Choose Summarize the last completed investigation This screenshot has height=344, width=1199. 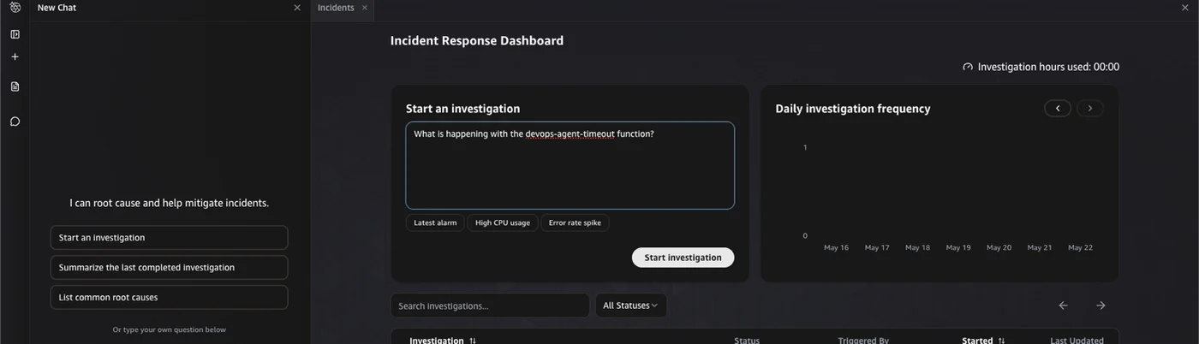170,267
